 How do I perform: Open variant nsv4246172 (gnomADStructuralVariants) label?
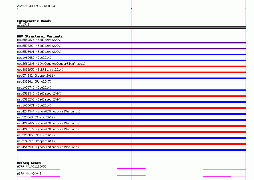coord(49,129)
